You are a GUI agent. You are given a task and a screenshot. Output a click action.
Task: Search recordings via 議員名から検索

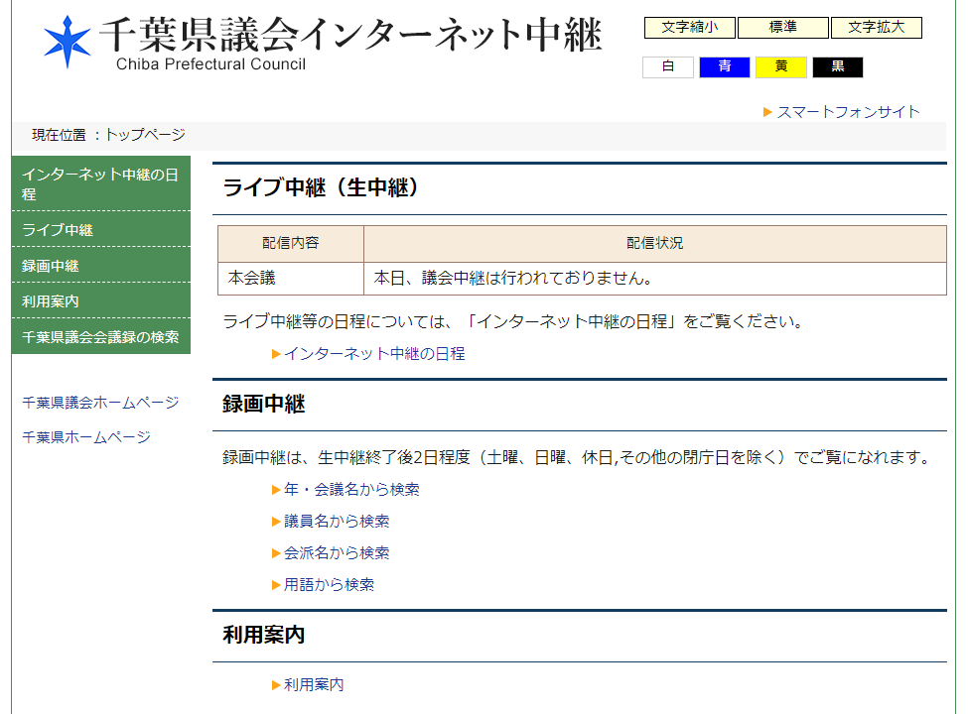coord(337,522)
